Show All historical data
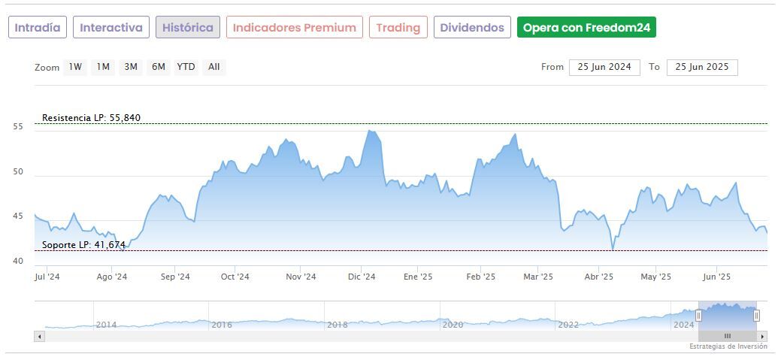The width and height of the screenshot is (781, 357). click(x=214, y=67)
